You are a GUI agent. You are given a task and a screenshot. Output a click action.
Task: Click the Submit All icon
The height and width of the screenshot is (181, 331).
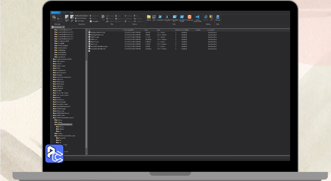pyautogui.click(x=67, y=18)
